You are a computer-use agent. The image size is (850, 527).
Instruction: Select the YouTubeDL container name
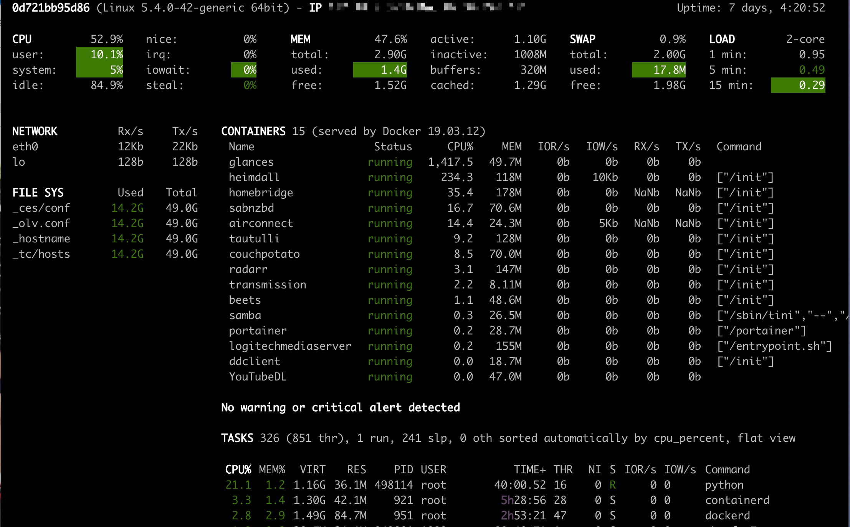(x=258, y=377)
